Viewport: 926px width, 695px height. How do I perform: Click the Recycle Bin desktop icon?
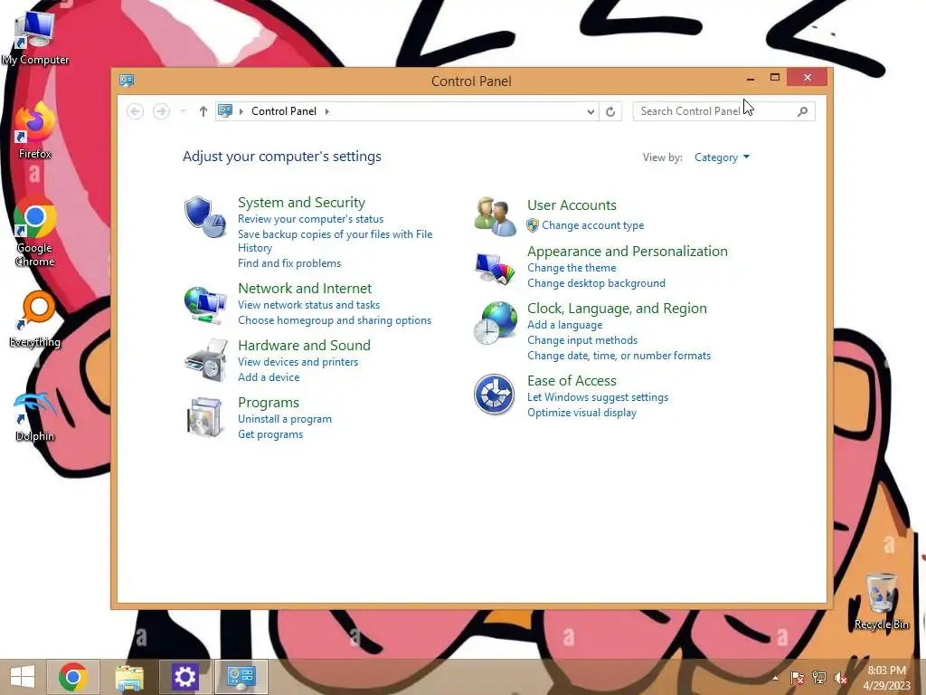pyautogui.click(x=882, y=601)
